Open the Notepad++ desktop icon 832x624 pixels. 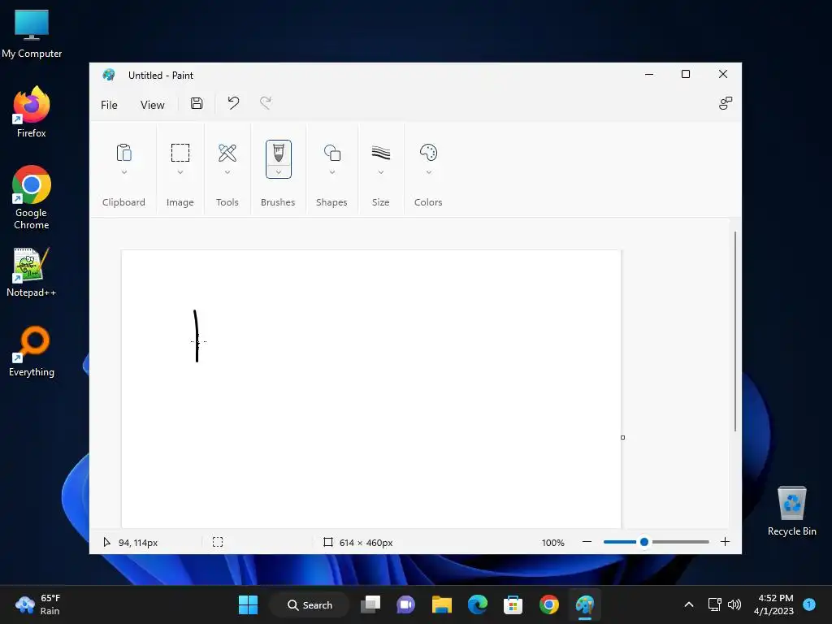[x=32, y=271]
